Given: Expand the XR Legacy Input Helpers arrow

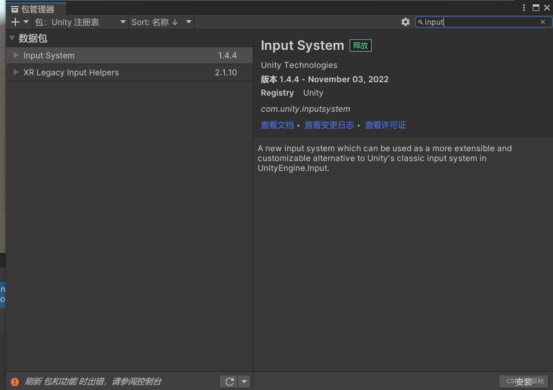Looking at the screenshot, I should pos(16,72).
